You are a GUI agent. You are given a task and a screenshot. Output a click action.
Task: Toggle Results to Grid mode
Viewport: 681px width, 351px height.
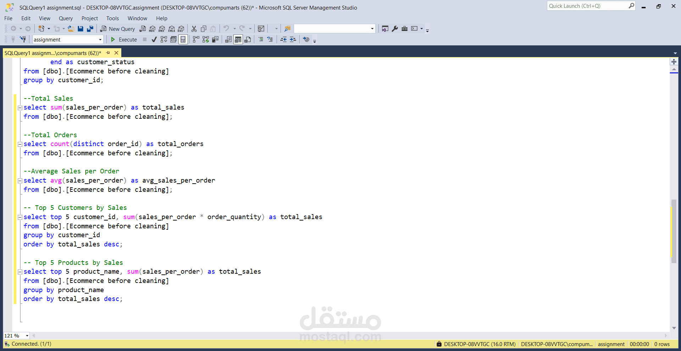[x=238, y=39]
